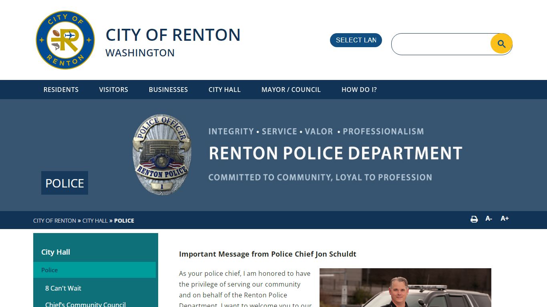Open the Businesses menu
The height and width of the screenshot is (307, 547).
tap(168, 90)
